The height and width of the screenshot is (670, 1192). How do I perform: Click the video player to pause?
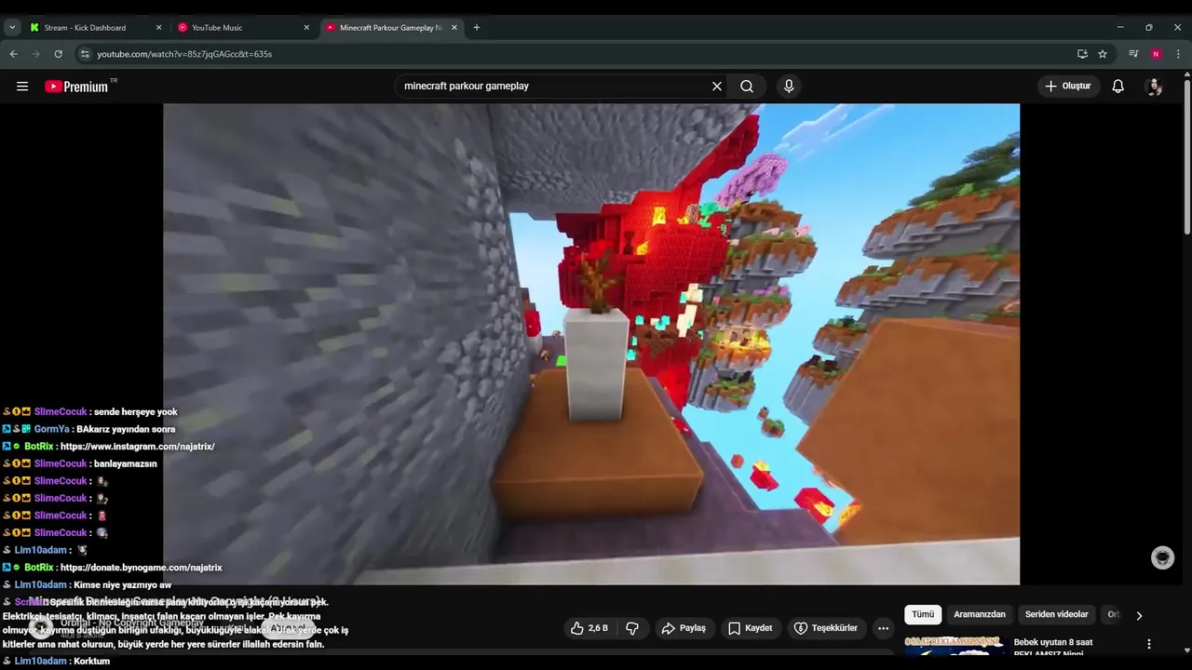tap(591, 343)
